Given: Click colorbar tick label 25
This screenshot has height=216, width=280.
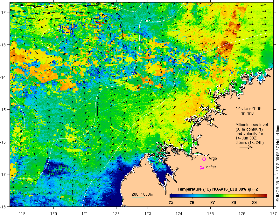Looking at the screenshot, I should (171, 202).
